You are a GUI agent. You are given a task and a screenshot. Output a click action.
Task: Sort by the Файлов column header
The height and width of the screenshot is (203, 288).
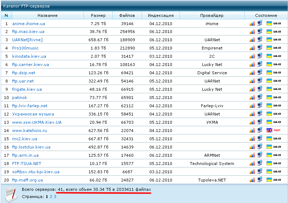127,15
